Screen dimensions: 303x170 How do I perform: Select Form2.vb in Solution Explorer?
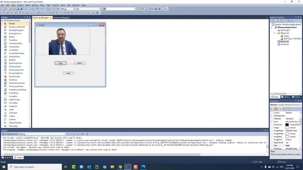(x=285, y=44)
